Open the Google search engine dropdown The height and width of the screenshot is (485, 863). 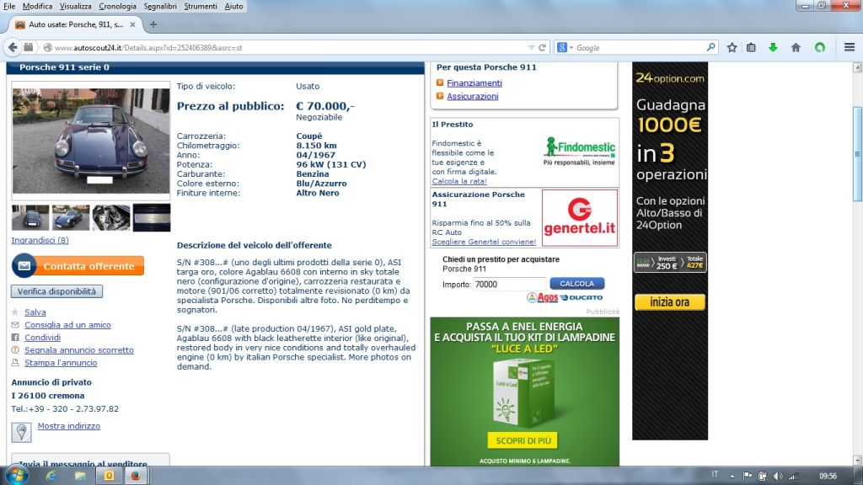[x=565, y=48]
